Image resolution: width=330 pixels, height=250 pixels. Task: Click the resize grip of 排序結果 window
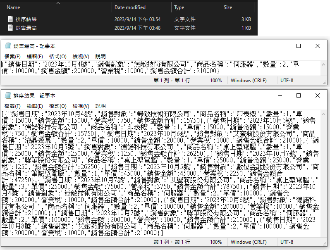click(x=325, y=244)
